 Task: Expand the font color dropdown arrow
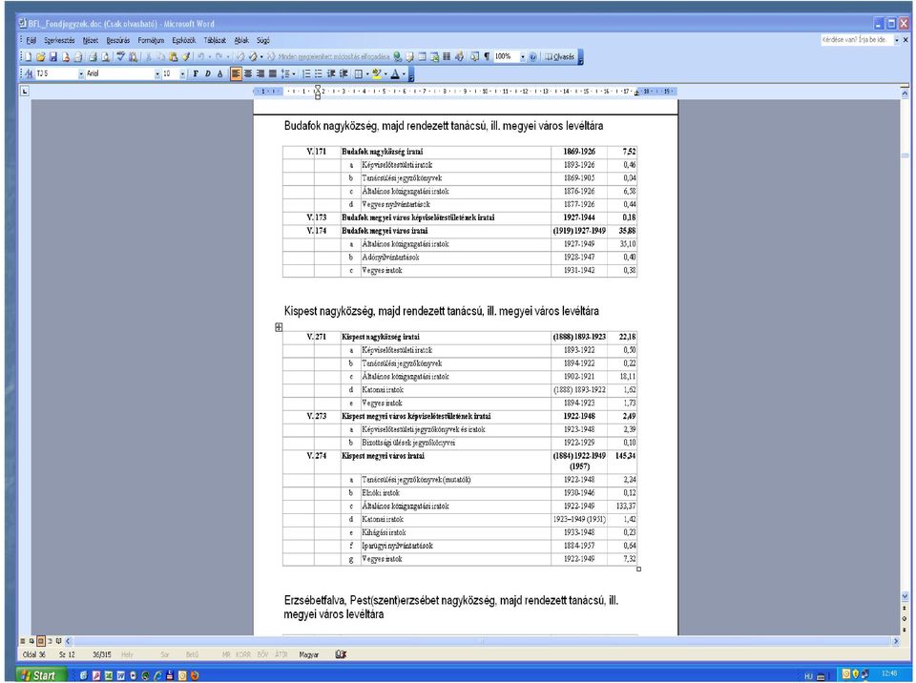405,73
